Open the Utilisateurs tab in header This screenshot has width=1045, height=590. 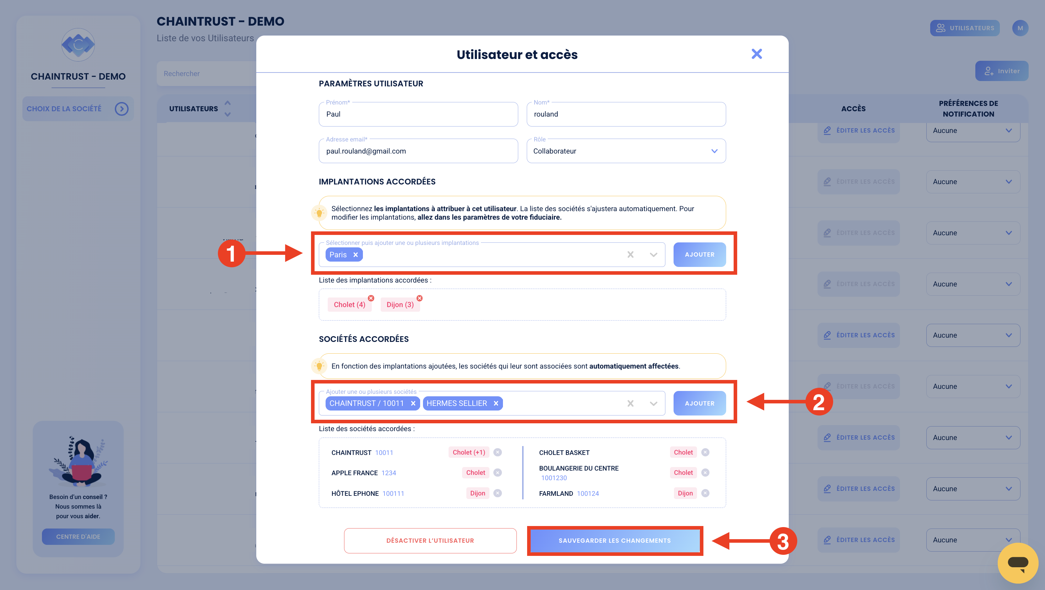(x=965, y=28)
